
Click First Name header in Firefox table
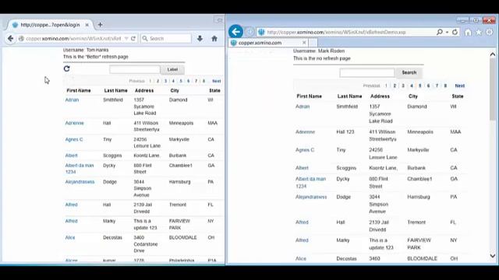coord(79,90)
